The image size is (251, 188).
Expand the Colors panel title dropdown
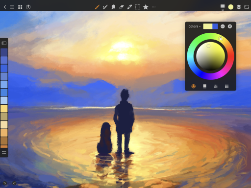tap(194, 26)
